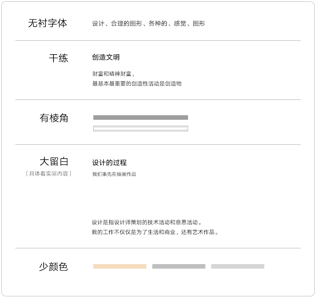This screenshot has width=316, height=297.
Task: Click the line starting with 设计、合理的图形
Action: [x=149, y=23]
